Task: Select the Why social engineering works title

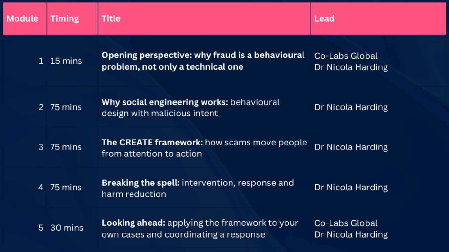Action: [191, 107]
